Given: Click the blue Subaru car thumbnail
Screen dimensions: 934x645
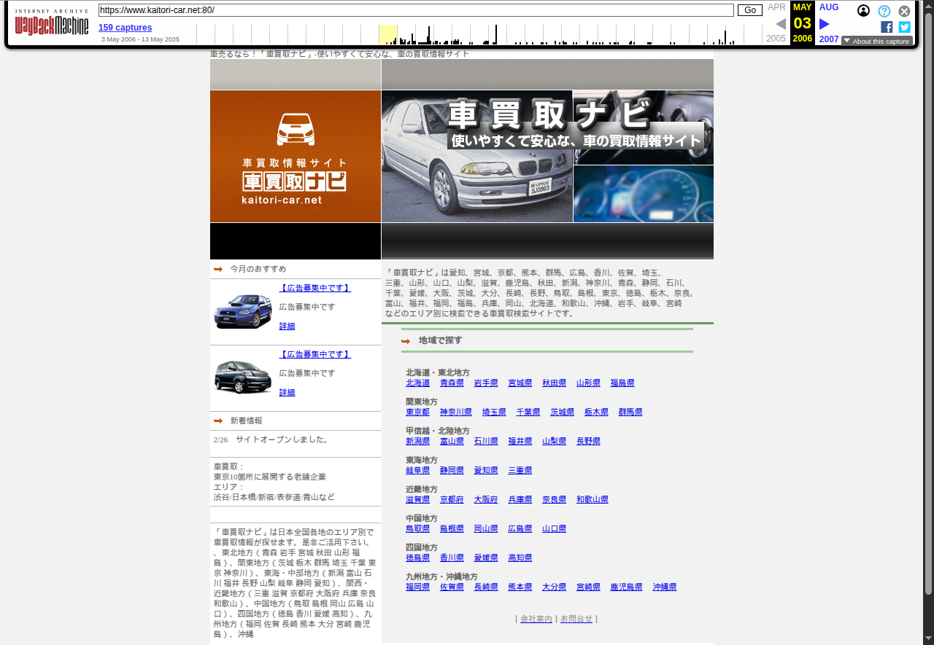Looking at the screenshot, I should coord(243,311).
